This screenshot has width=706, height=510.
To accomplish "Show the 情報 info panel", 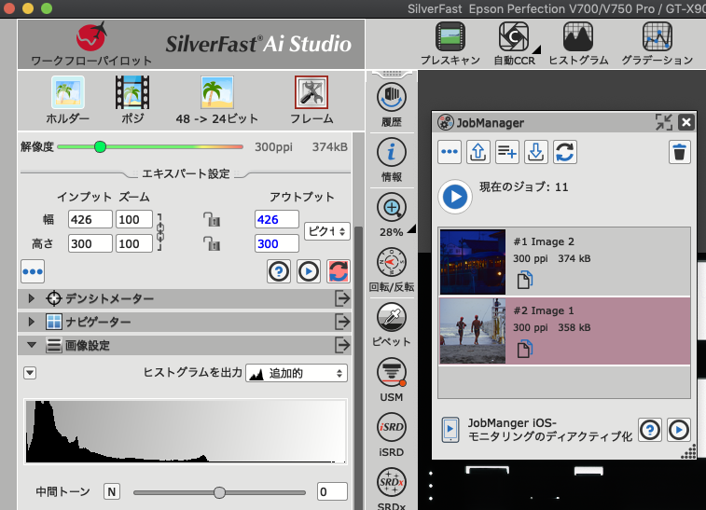I will click(392, 160).
